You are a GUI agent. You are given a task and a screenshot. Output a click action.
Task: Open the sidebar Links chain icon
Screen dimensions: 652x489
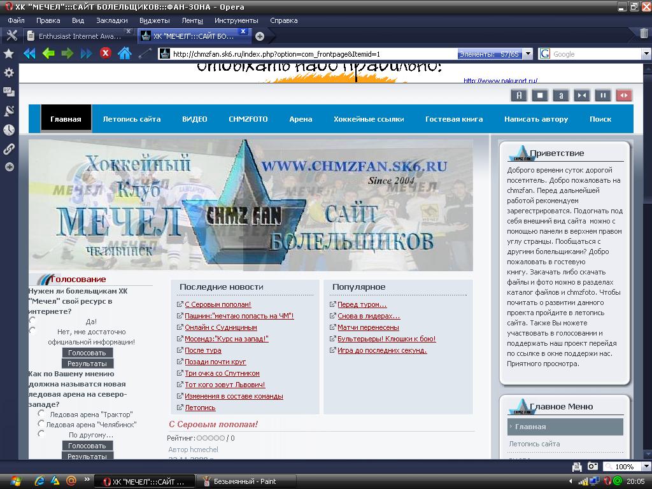coord(9,149)
